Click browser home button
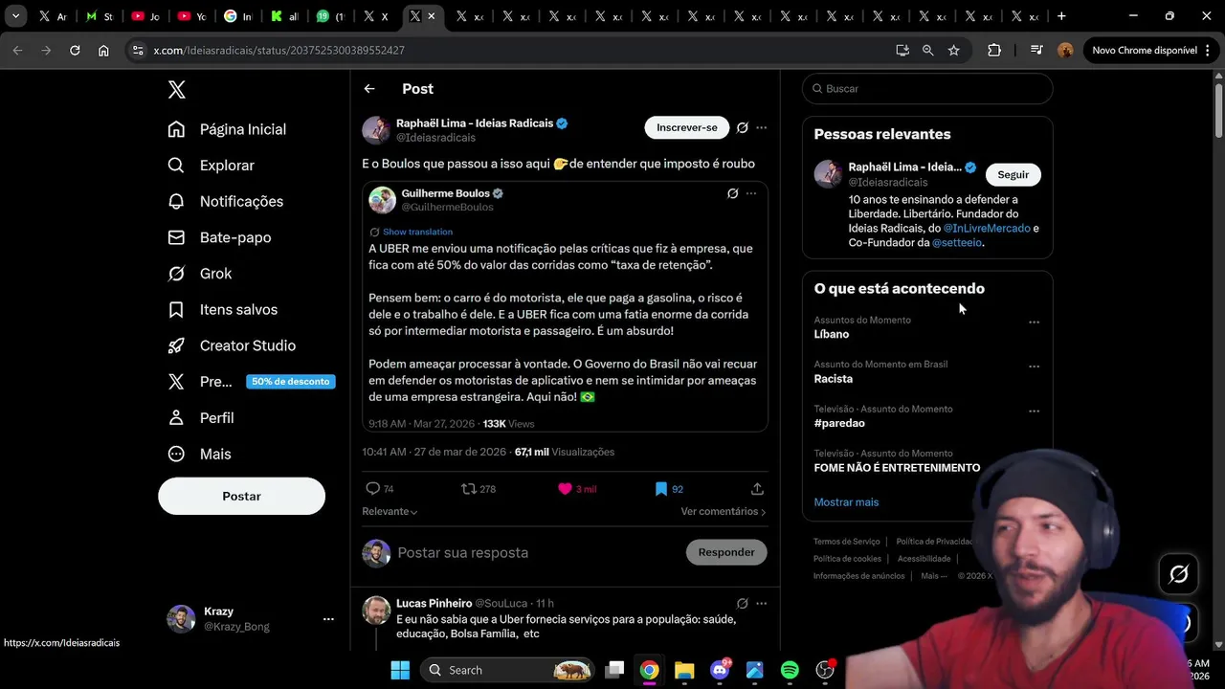The width and height of the screenshot is (1225, 689). coord(103,50)
